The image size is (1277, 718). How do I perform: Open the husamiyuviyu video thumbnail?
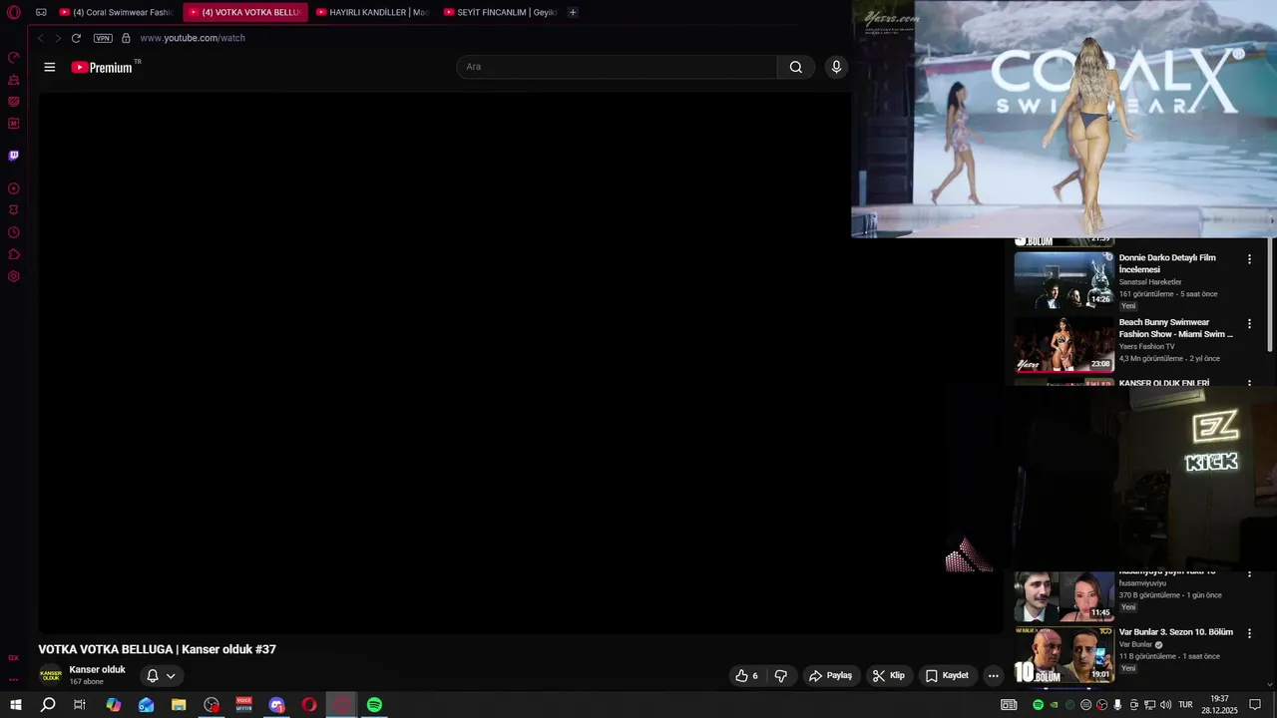pyautogui.click(x=1064, y=596)
